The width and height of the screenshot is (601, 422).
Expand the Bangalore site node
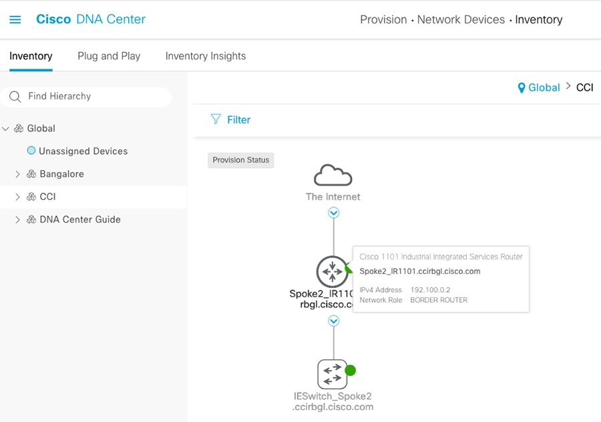pos(17,174)
